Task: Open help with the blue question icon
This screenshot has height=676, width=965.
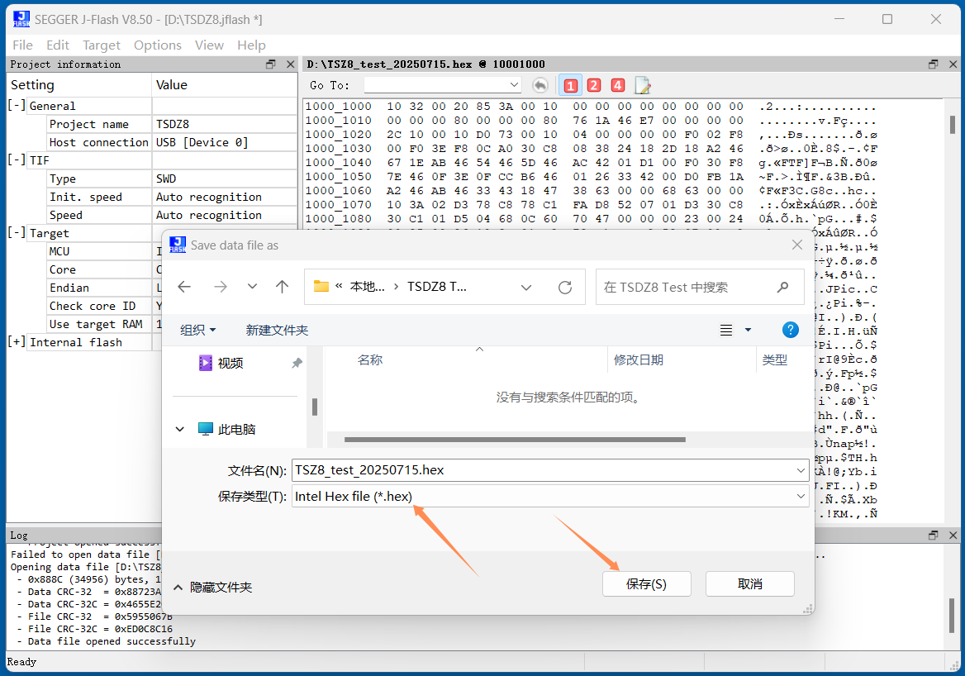Action: (790, 330)
